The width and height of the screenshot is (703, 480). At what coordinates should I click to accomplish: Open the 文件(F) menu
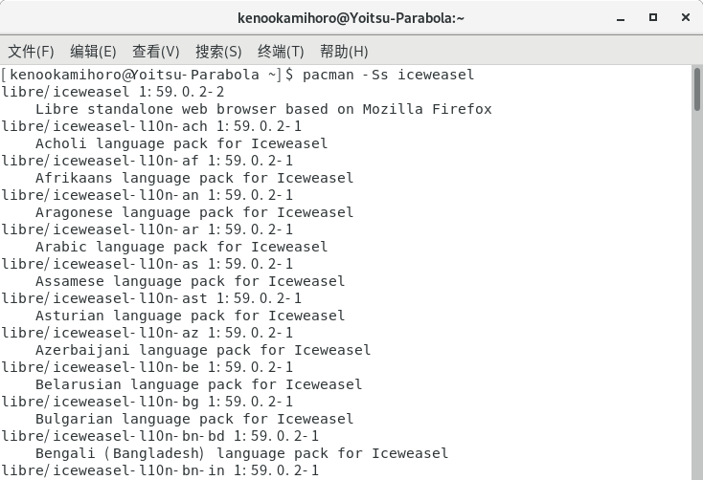[x=31, y=52]
